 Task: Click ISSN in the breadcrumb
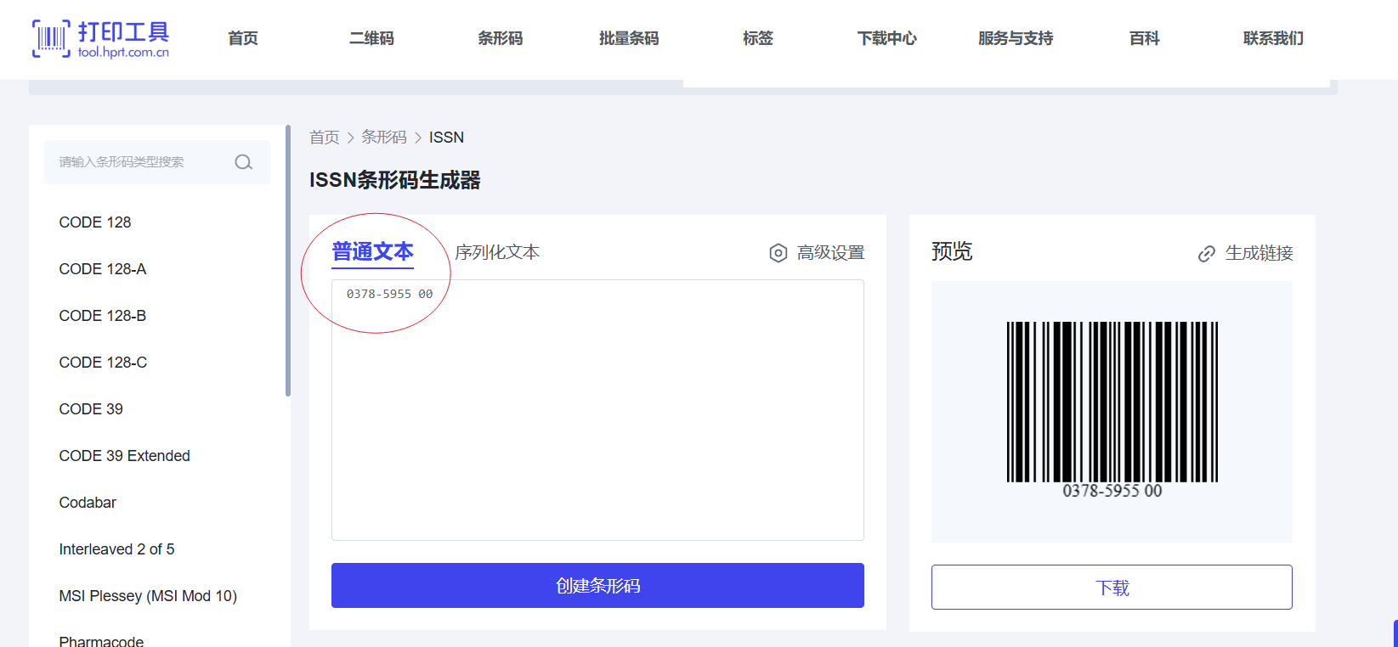click(x=446, y=138)
